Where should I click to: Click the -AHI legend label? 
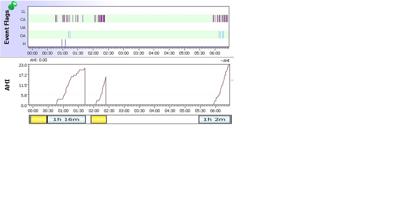point(225,61)
